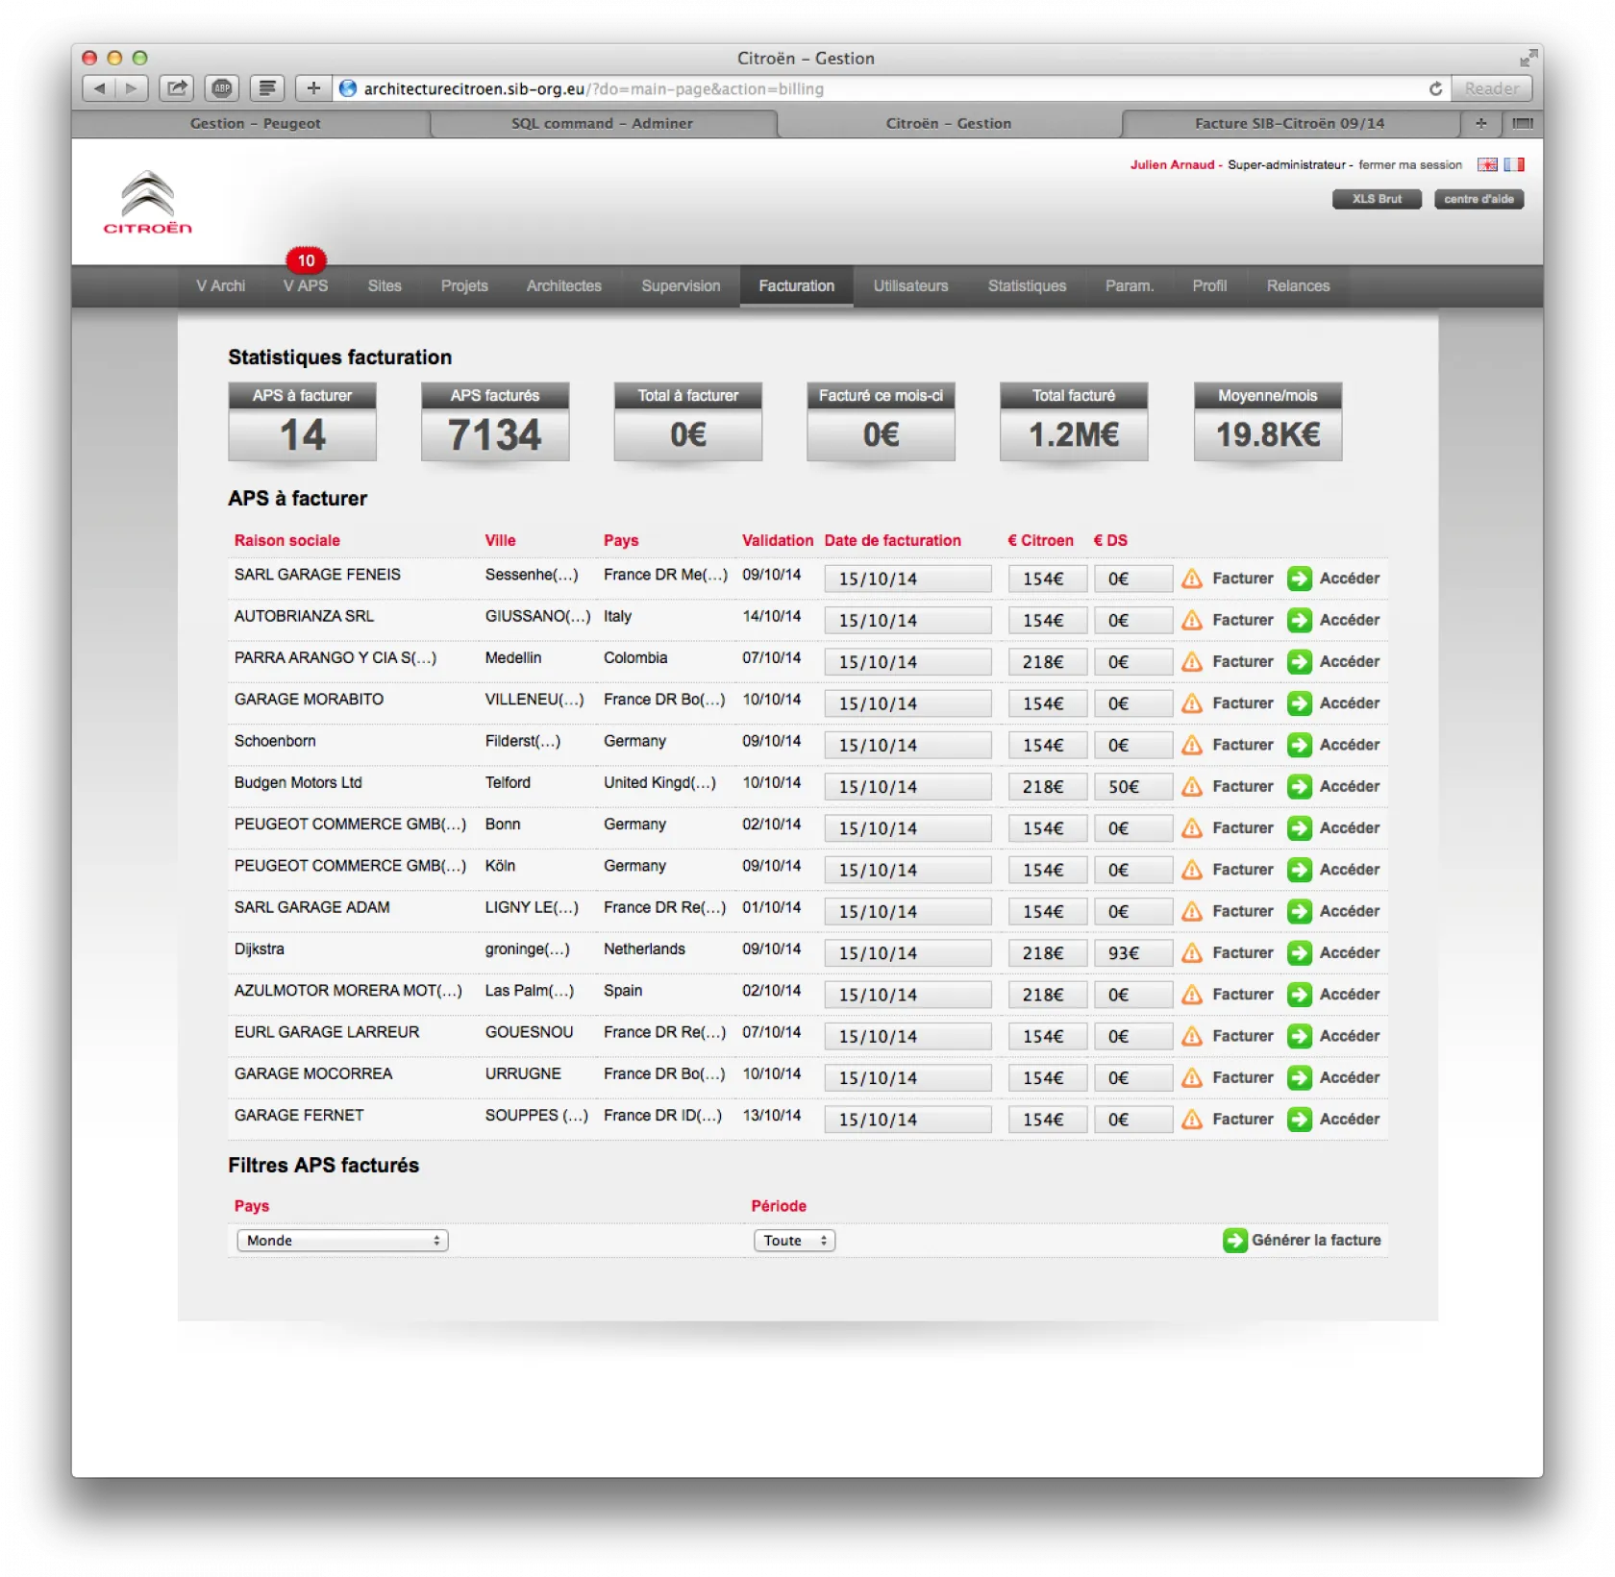Switch language with the French flag icon

pyautogui.click(x=1514, y=164)
